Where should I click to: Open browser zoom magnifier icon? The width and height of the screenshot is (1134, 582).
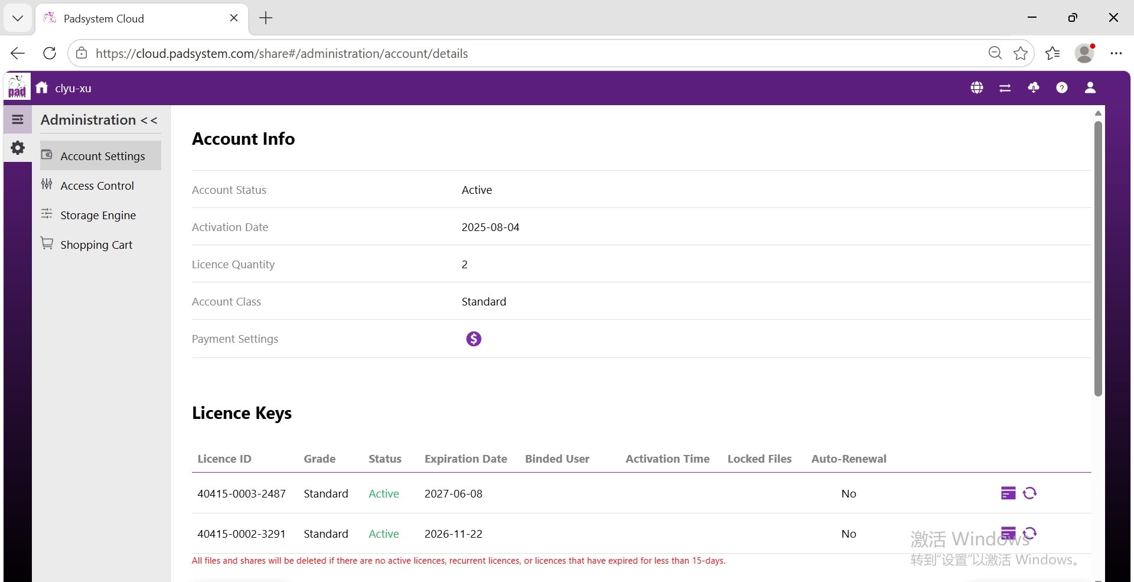click(995, 53)
